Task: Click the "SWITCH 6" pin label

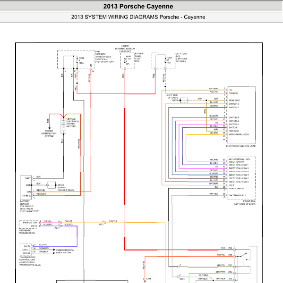Action: (x=233, y=104)
